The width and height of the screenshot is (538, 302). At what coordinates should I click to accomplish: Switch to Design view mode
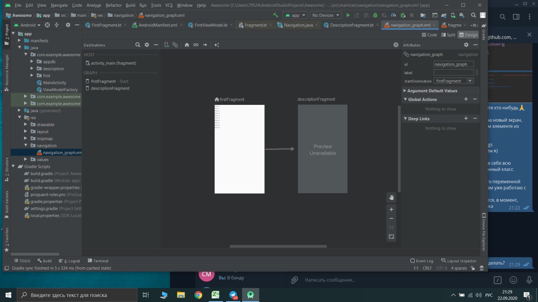[x=468, y=35]
